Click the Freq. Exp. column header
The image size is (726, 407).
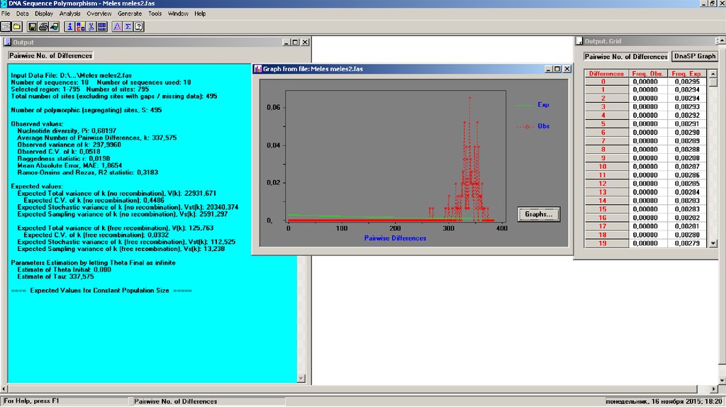click(x=686, y=73)
